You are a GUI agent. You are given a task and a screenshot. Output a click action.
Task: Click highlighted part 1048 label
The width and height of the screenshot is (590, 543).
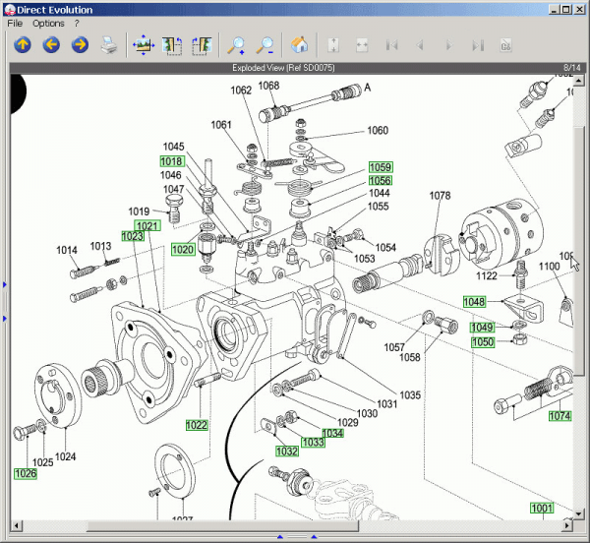tap(475, 301)
